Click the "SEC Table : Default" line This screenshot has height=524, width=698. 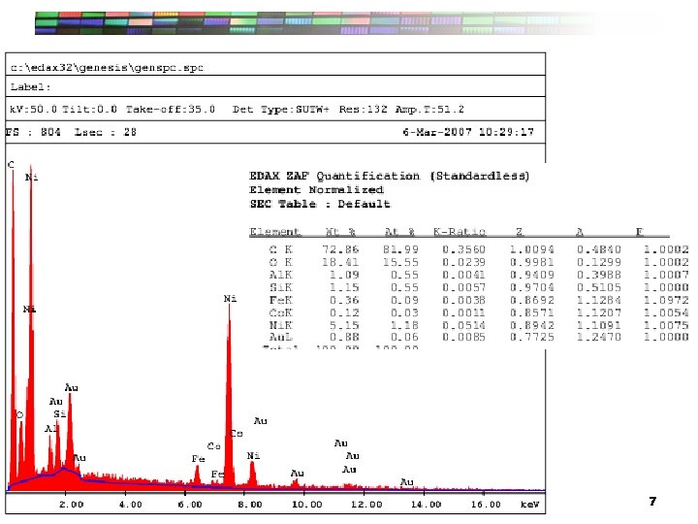click(x=320, y=204)
